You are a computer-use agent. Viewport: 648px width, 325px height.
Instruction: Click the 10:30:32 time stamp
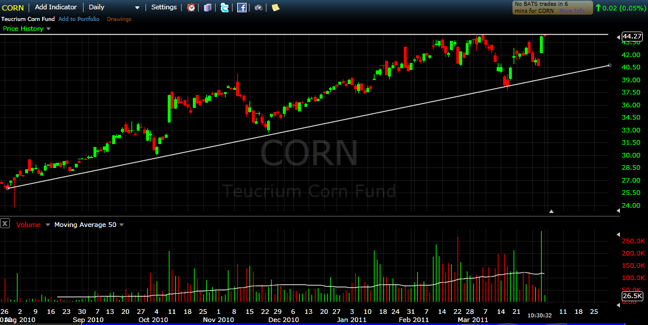pos(540,315)
